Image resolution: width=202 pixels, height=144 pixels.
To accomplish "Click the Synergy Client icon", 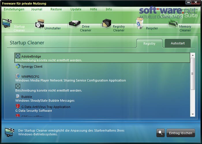I will pos(18,66).
